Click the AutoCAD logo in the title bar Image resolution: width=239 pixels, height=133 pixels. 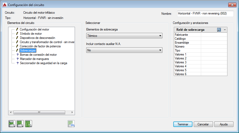[x=4, y=5]
